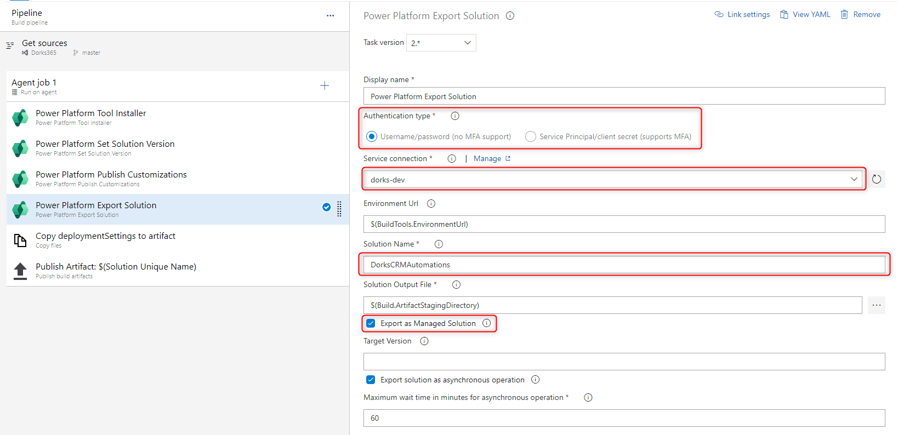
Task: Select Power Platform Tool Installer task
Action: (x=178, y=117)
